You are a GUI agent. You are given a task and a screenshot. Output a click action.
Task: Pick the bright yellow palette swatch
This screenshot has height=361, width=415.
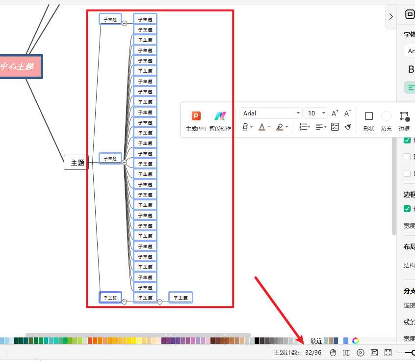click(x=134, y=340)
